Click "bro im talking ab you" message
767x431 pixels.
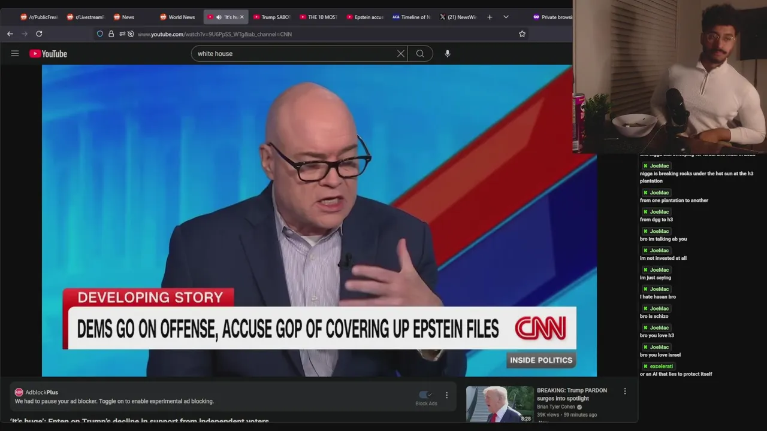(663, 239)
